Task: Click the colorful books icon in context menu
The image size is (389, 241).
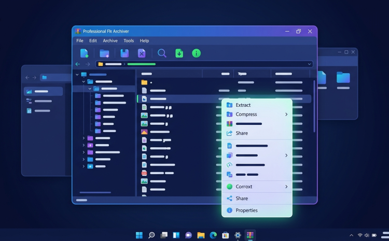Action: click(x=229, y=123)
